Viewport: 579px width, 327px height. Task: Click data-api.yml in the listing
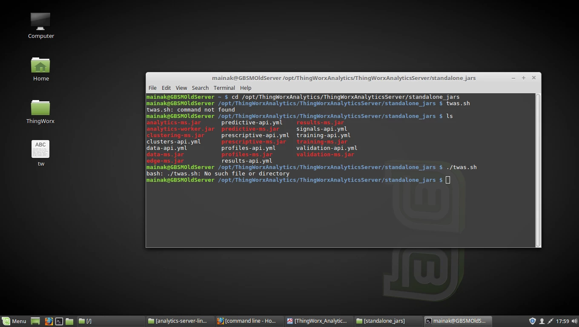[x=167, y=148]
